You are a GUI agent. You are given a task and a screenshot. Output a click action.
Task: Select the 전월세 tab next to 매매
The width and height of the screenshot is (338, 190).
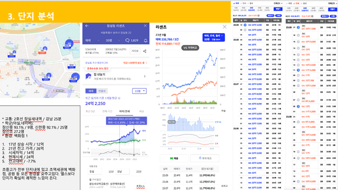(x=102, y=91)
